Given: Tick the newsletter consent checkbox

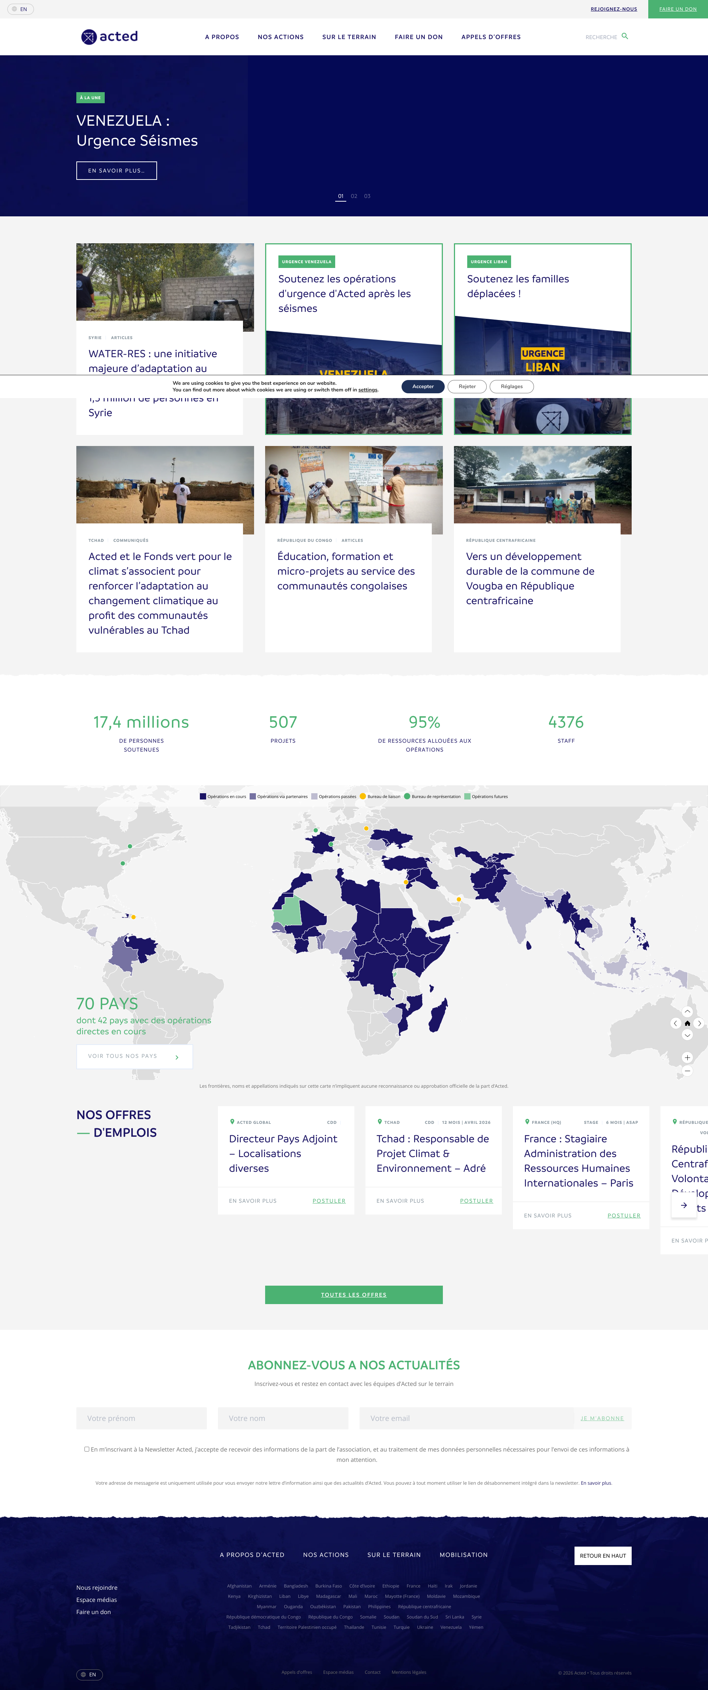Looking at the screenshot, I should (x=87, y=1449).
